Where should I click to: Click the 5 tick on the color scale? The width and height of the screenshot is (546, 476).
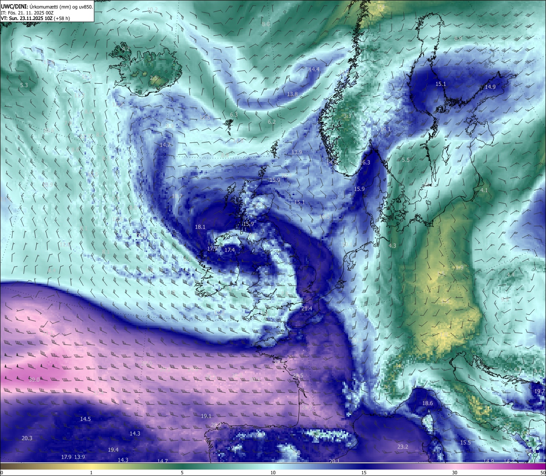(182, 473)
